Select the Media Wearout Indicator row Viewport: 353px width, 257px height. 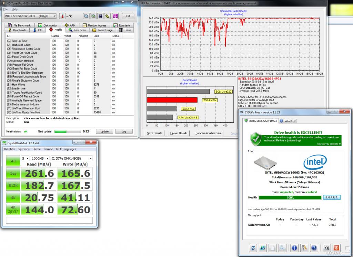click(x=69, y=105)
